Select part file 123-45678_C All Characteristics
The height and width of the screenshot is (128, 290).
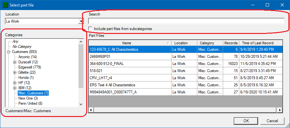pyautogui.click(x=114, y=49)
